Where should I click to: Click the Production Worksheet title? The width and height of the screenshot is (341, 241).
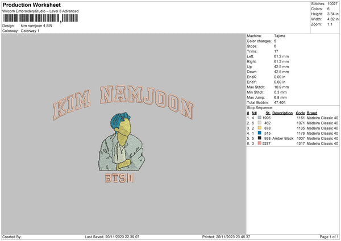[31, 5]
